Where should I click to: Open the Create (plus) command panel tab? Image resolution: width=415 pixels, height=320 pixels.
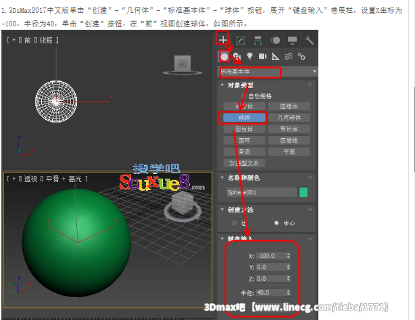(x=223, y=40)
